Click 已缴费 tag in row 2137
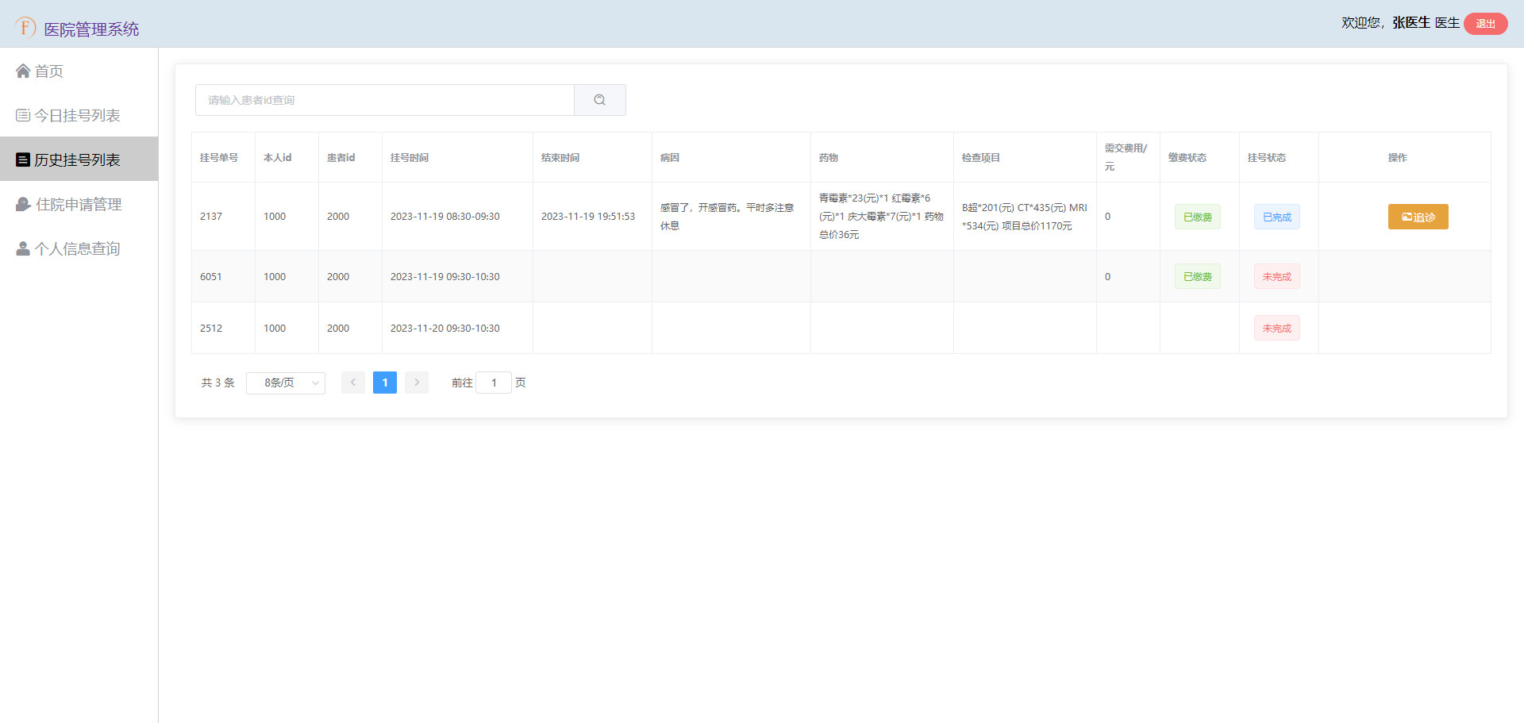This screenshot has width=1524, height=723. point(1197,217)
